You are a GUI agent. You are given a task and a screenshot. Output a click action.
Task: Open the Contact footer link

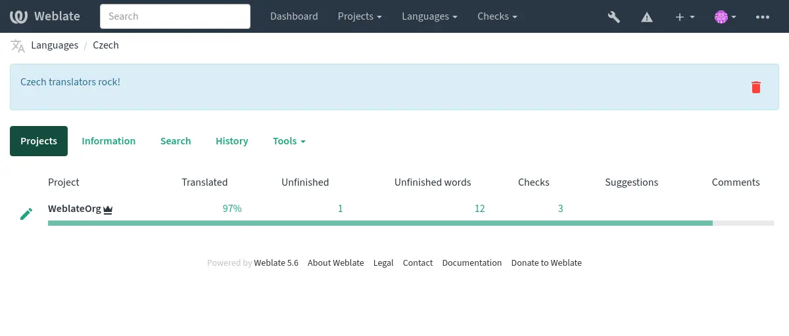(418, 262)
